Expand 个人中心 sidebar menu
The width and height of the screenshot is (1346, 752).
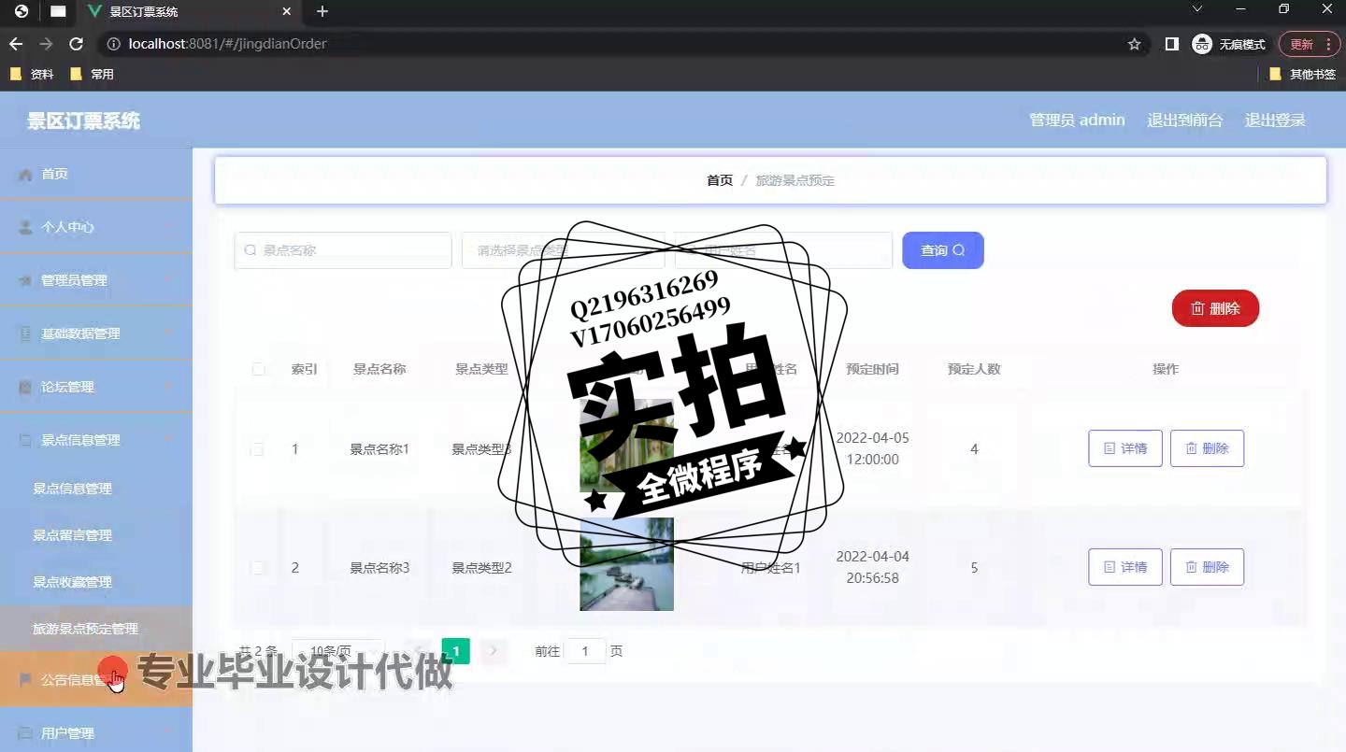click(96, 227)
